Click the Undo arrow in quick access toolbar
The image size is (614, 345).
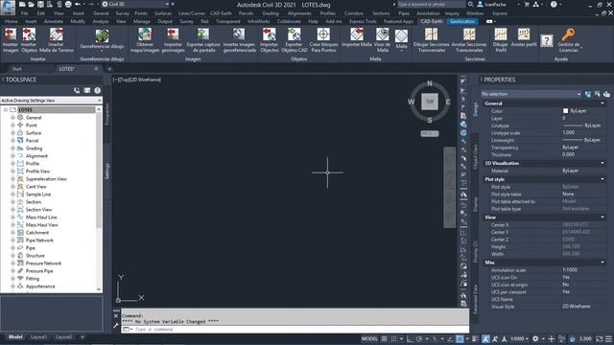(x=78, y=4)
